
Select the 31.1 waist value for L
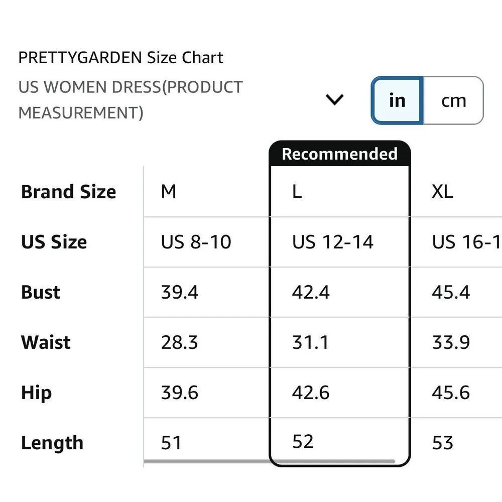[x=310, y=342]
